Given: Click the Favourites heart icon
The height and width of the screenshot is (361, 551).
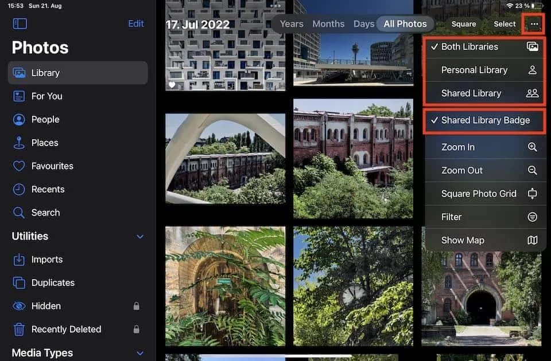Looking at the screenshot, I should click(20, 166).
